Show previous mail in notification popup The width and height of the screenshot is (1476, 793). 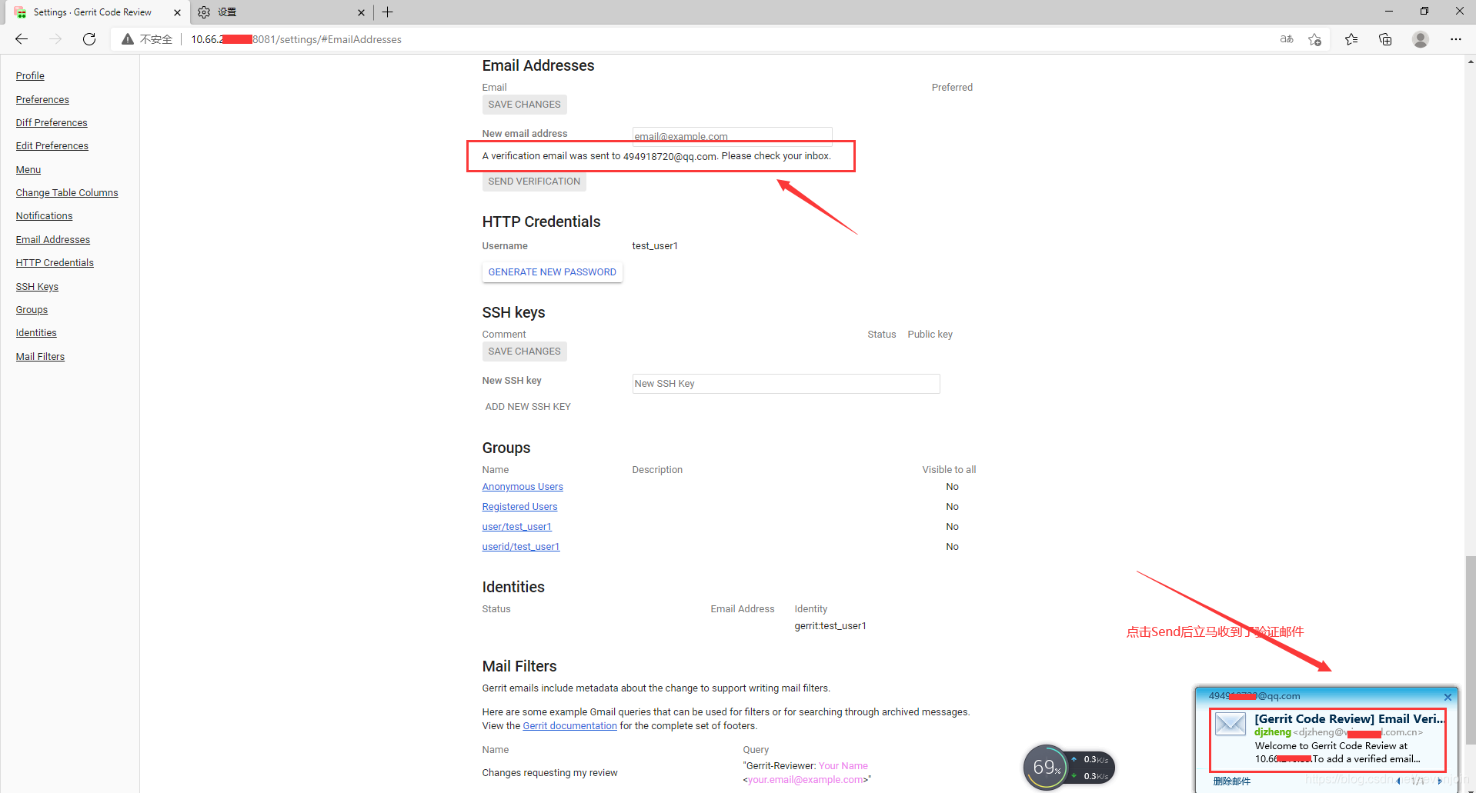point(1398,781)
